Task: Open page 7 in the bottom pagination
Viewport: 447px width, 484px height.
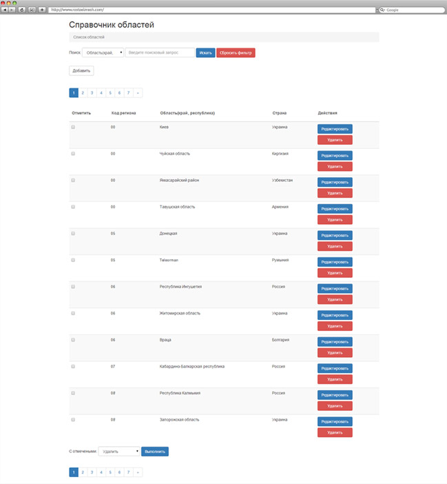Action: click(129, 472)
